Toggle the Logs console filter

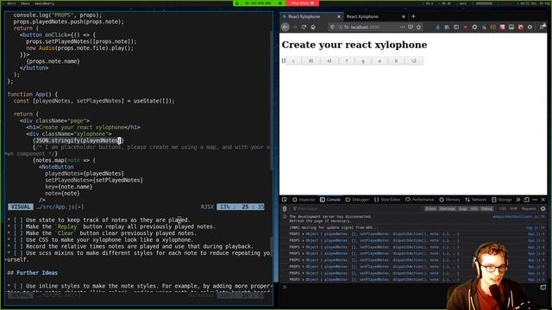[463, 208]
